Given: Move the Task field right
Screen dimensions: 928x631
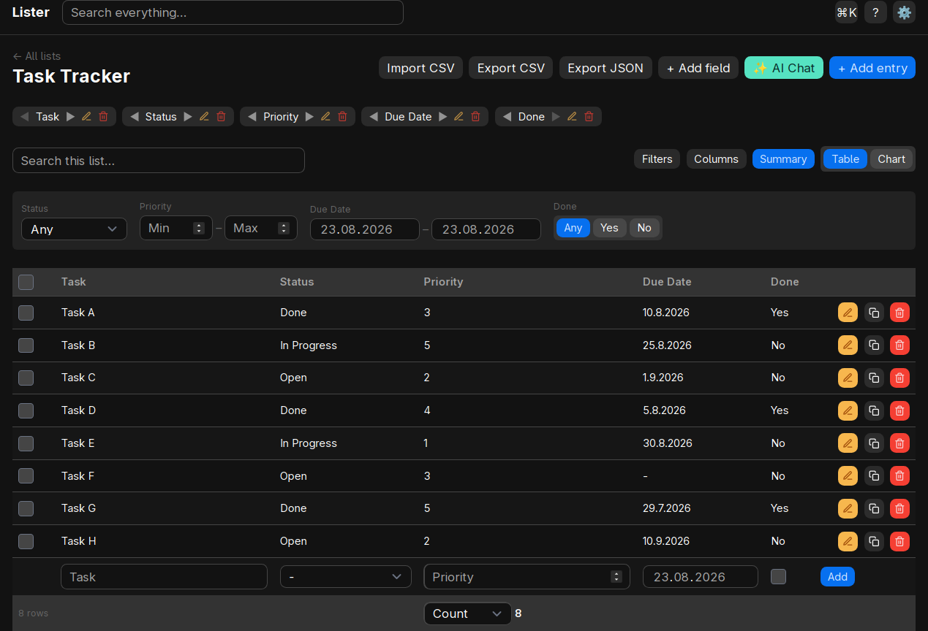Looking at the screenshot, I should 70,117.
